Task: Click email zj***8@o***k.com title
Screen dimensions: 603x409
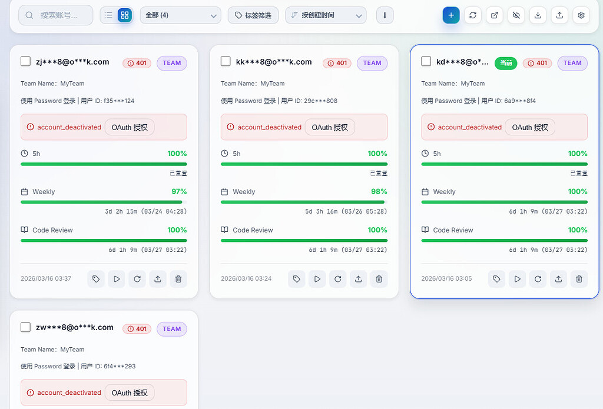Action: pyautogui.click(x=72, y=62)
